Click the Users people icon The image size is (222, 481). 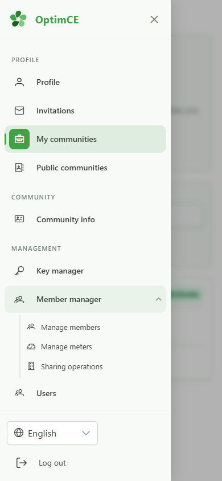19,393
